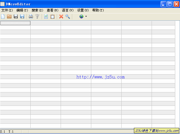Click the red X delete icon
The height and width of the screenshot is (134, 180).
(61, 16)
